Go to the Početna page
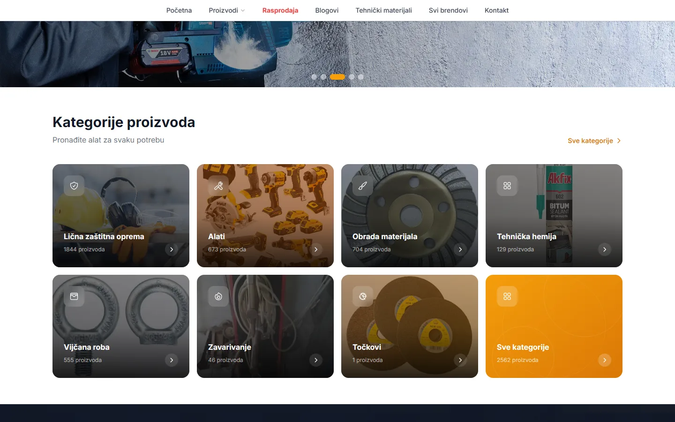This screenshot has height=422, width=675. (x=179, y=10)
